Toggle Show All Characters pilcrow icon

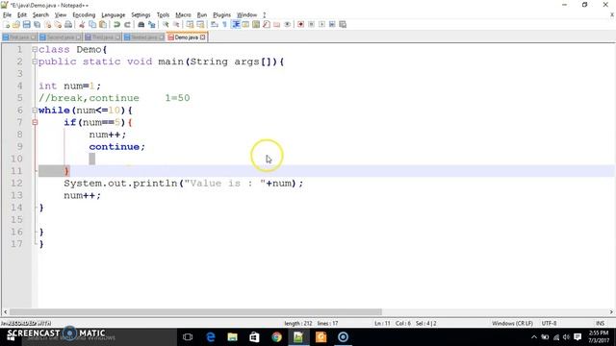point(224,24)
